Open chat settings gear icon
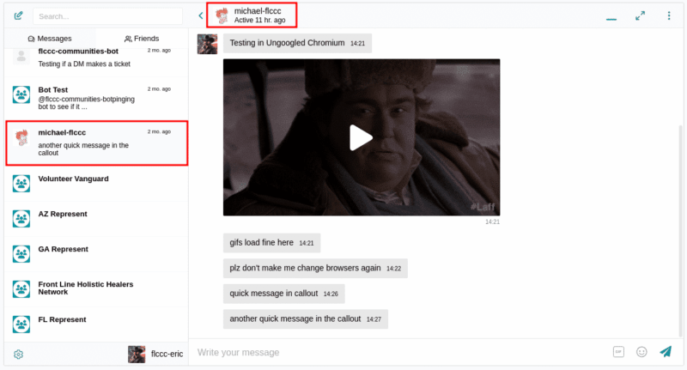Viewport: 687px width, 370px height. 18,354
